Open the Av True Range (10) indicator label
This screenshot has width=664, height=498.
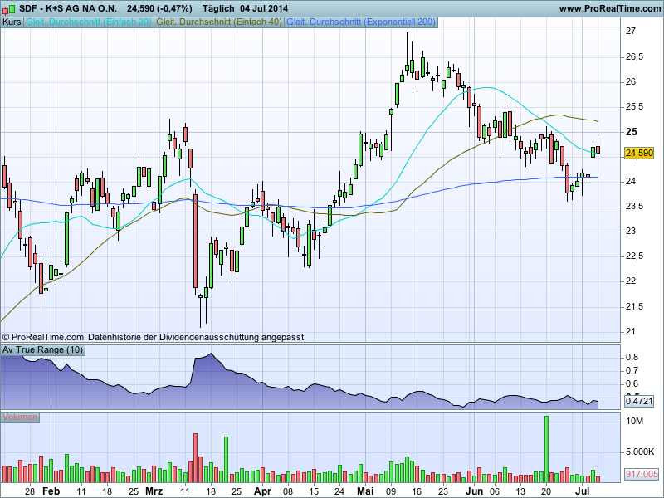pyautogui.click(x=42, y=350)
